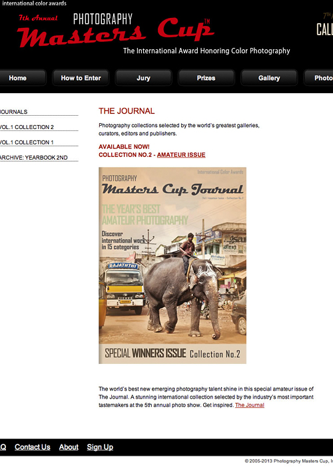
Task: Open Contact Us footer link
Action: (x=33, y=447)
